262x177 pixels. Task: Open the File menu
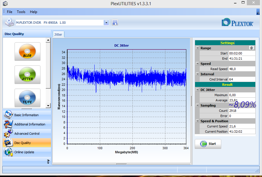[x=10, y=12]
